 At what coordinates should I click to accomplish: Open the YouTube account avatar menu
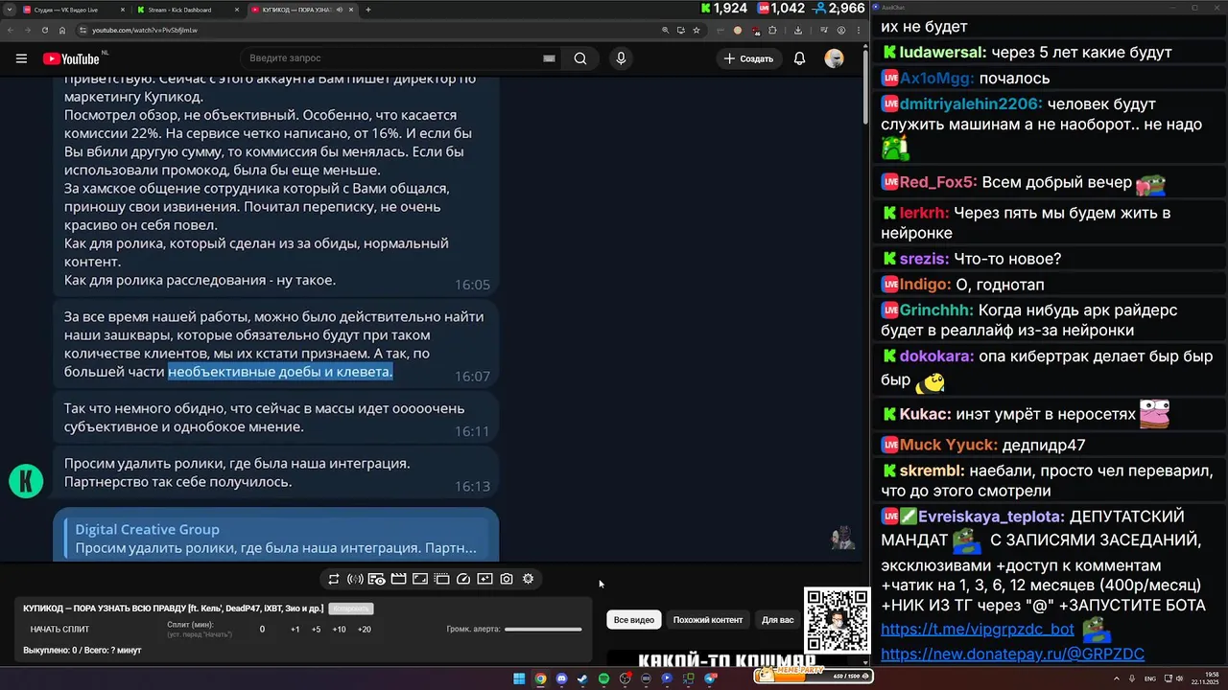(835, 58)
